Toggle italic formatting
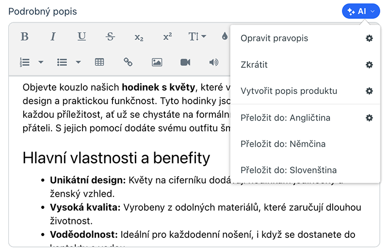 (53, 37)
